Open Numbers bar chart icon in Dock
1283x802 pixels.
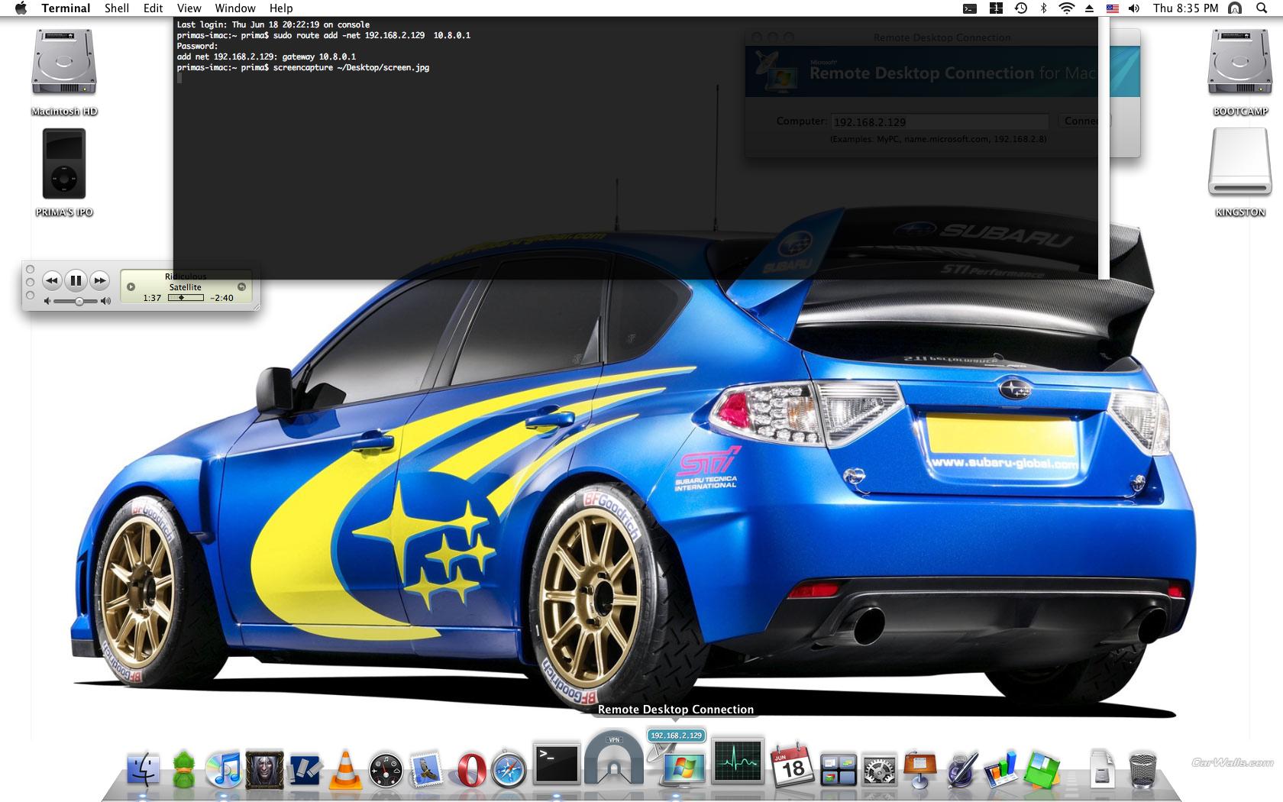pyautogui.click(x=1002, y=769)
